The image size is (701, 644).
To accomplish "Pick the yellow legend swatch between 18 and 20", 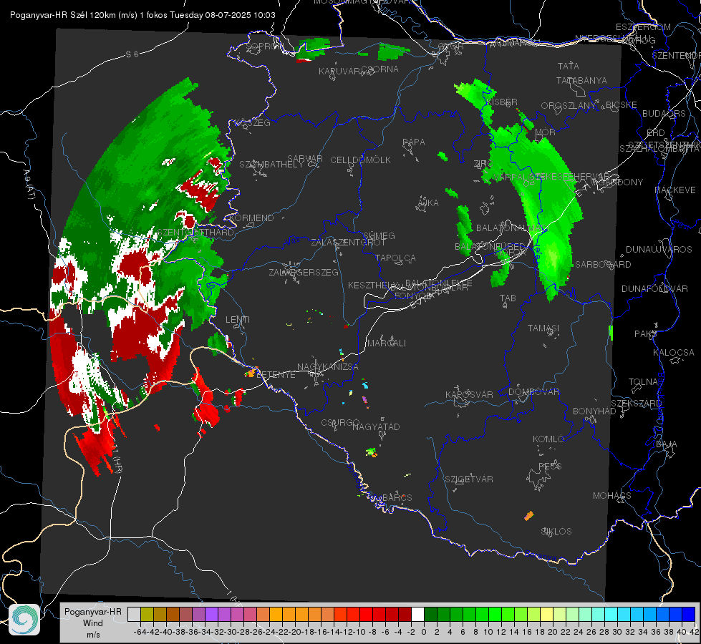I will [547, 615].
